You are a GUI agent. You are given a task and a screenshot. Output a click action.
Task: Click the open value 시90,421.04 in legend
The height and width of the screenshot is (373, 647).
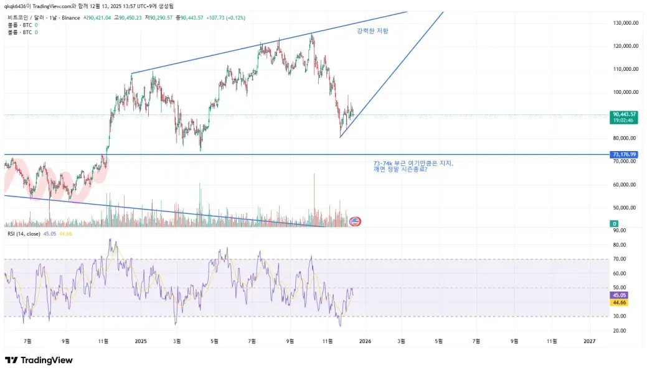tap(97, 18)
